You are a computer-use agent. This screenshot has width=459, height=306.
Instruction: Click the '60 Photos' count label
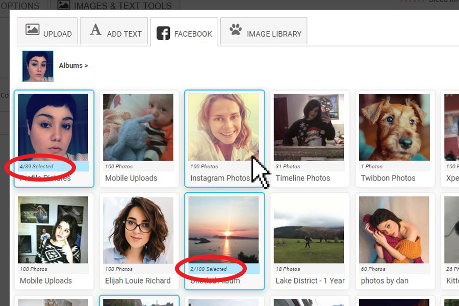pyautogui.click(x=373, y=269)
